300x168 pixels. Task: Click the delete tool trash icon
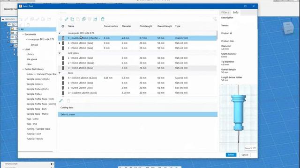coord(103,19)
